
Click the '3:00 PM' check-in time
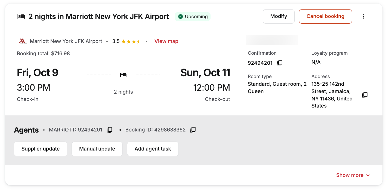pos(33,88)
